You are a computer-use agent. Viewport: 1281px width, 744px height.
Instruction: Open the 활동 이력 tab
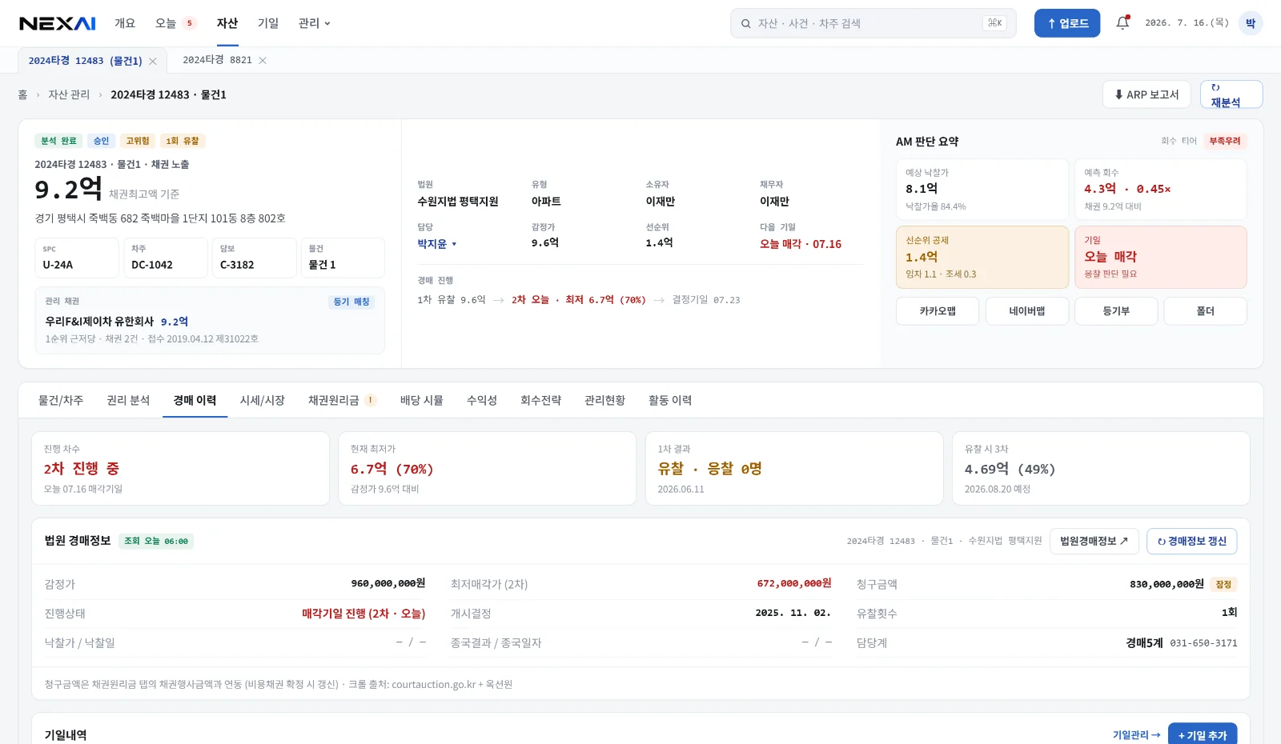point(670,400)
